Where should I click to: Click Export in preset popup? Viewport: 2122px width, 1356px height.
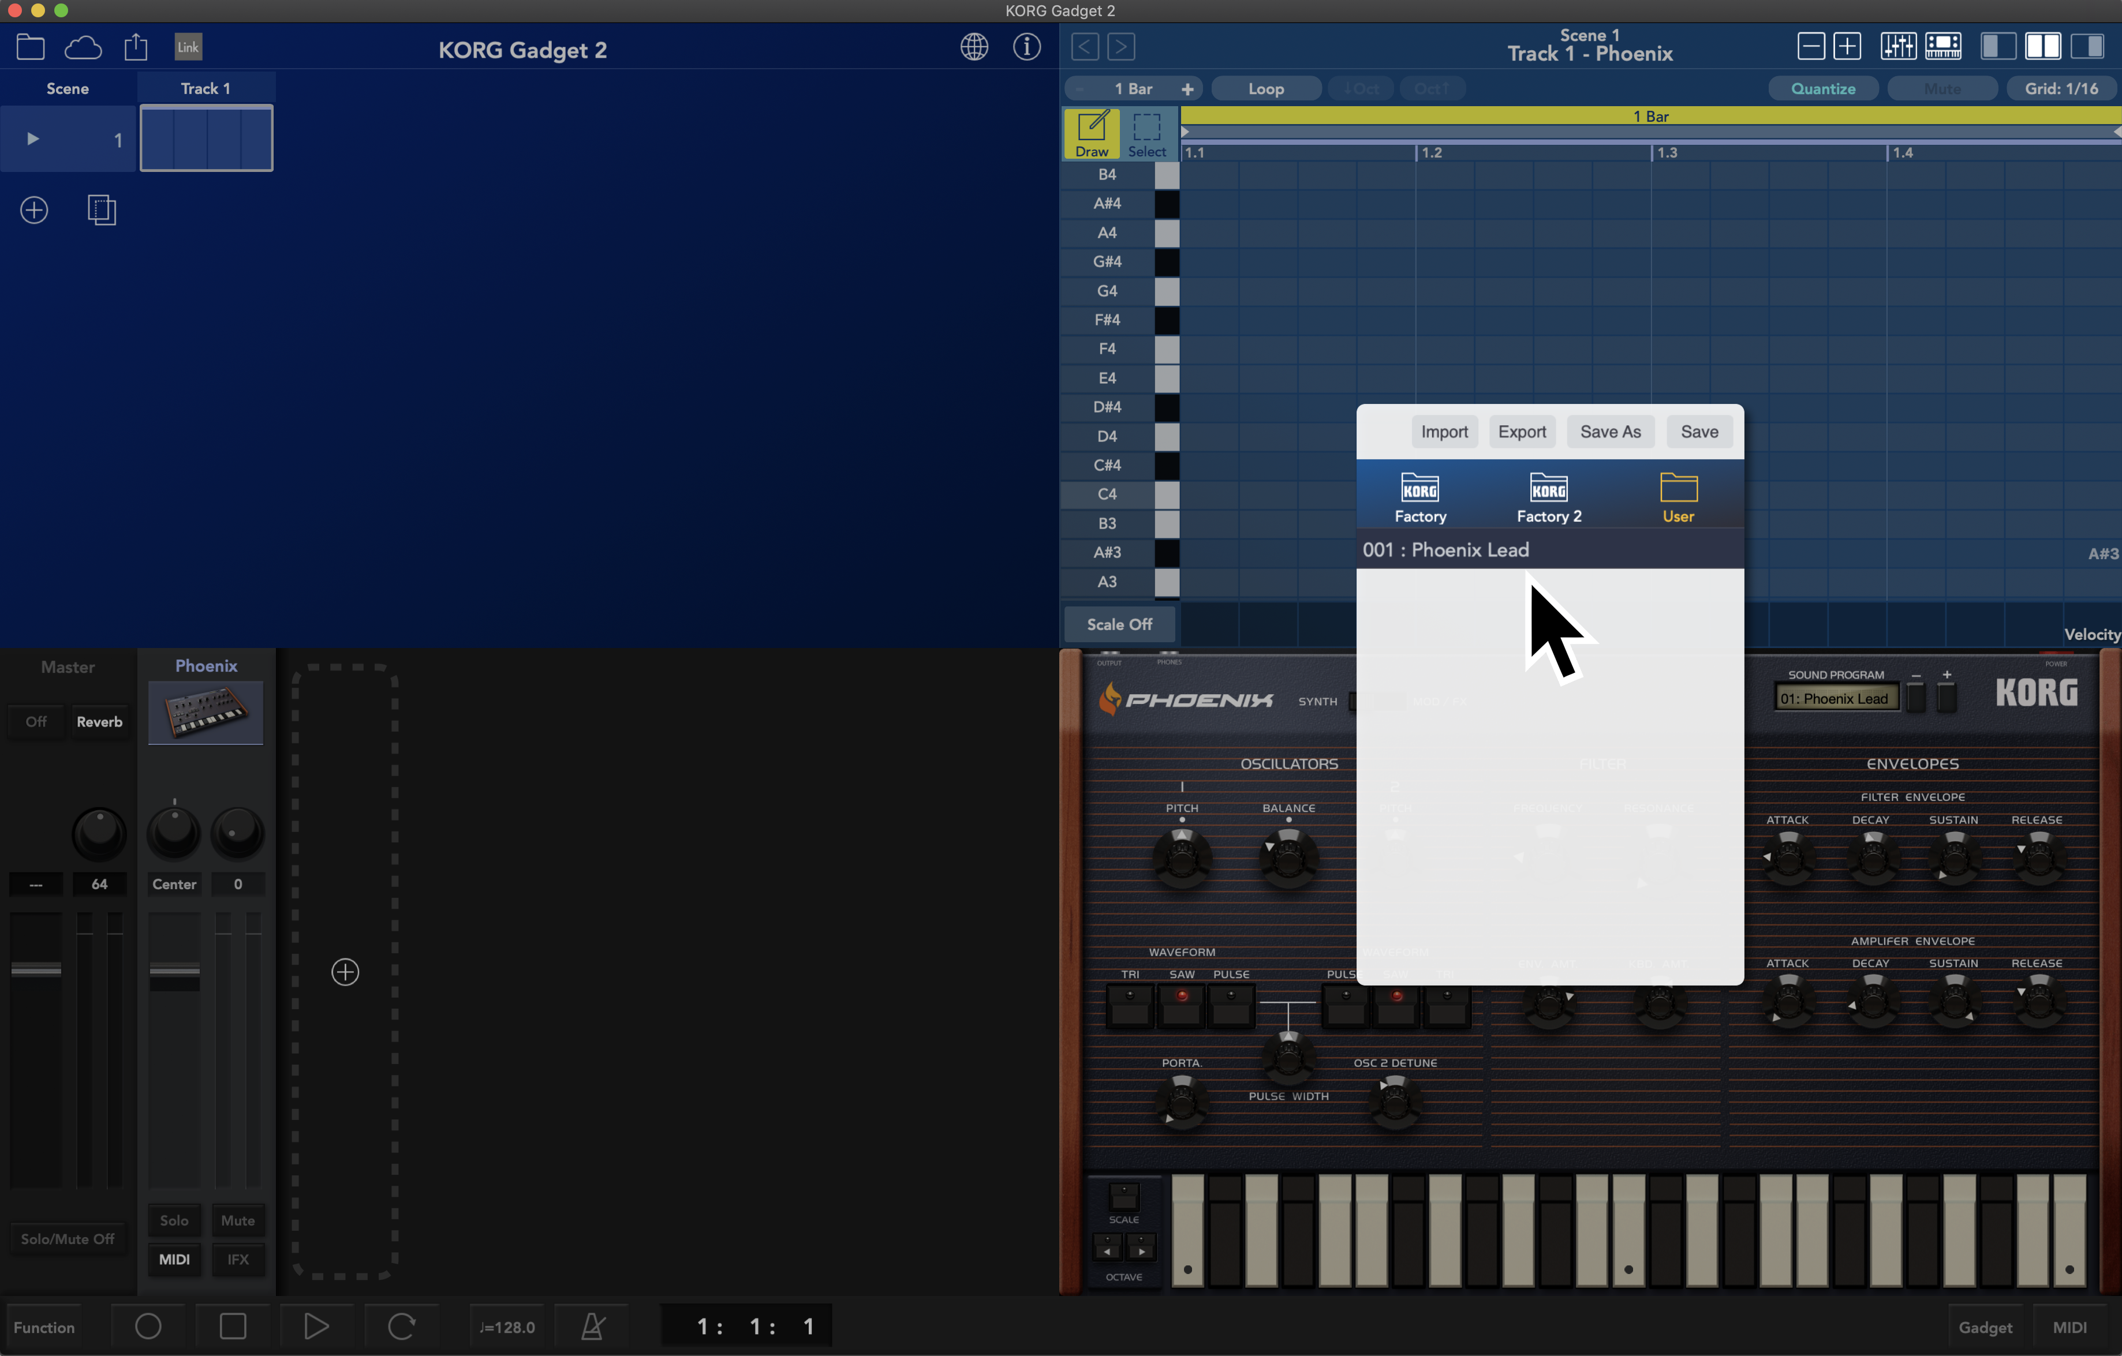pos(1522,432)
